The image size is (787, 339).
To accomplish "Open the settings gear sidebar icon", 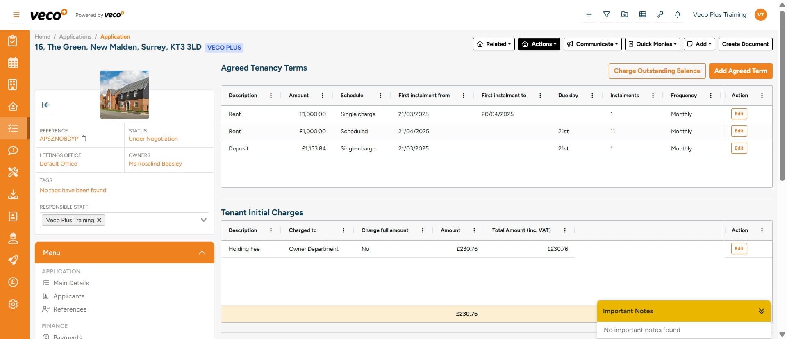I will pos(13,304).
